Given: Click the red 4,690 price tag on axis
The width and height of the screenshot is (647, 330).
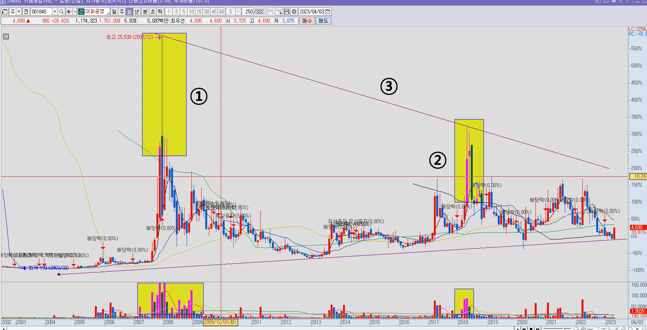Looking at the screenshot, I should tap(638, 228).
